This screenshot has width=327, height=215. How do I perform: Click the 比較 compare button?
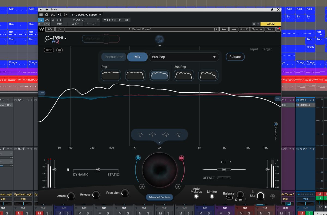pos(59,24)
